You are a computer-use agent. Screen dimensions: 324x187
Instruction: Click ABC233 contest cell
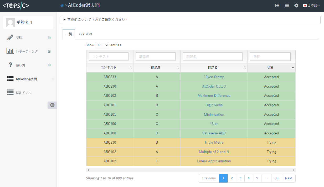(x=110, y=77)
